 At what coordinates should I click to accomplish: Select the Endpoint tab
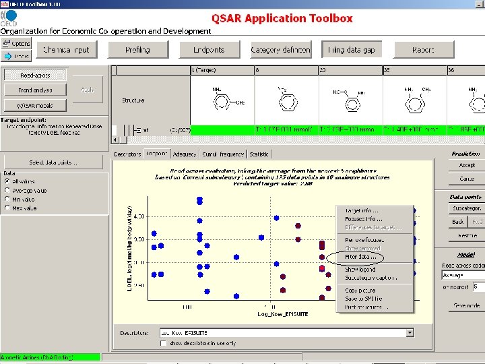(x=157, y=154)
